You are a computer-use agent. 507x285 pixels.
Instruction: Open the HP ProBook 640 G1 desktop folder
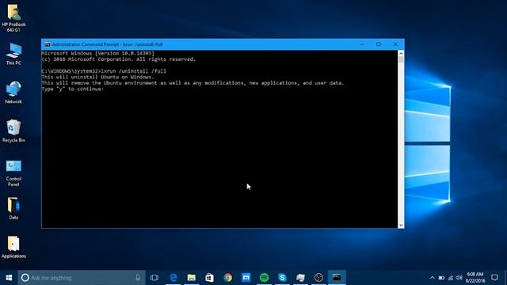pos(13,17)
